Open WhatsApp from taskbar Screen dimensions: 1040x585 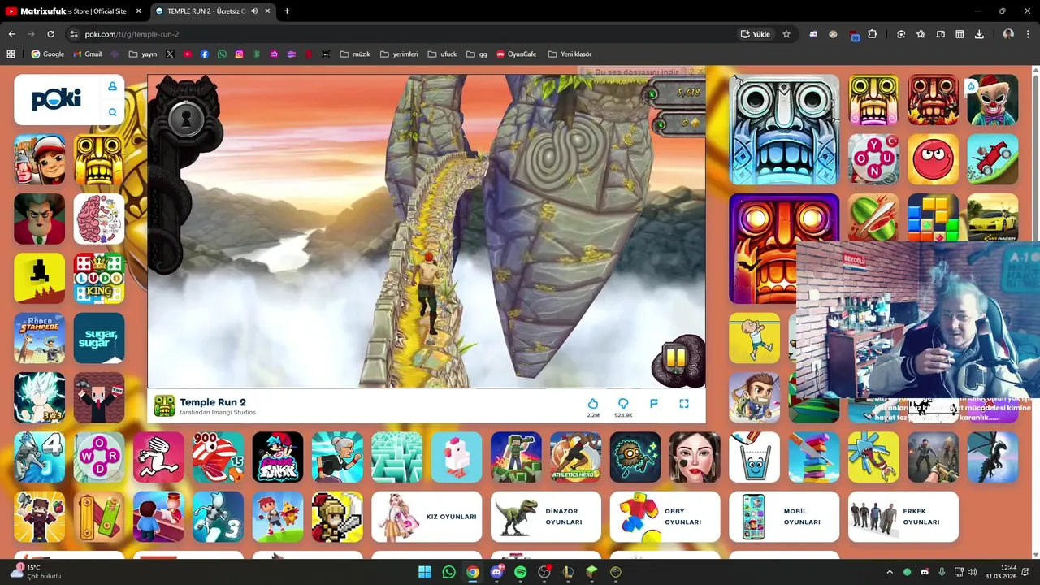pos(448,572)
